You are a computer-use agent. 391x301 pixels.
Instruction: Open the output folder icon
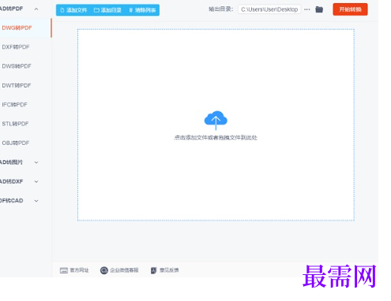(319, 9)
